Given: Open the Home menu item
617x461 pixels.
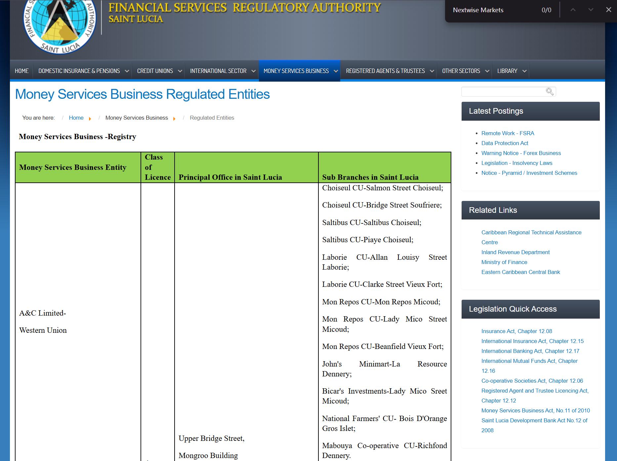Looking at the screenshot, I should [21, 71].
